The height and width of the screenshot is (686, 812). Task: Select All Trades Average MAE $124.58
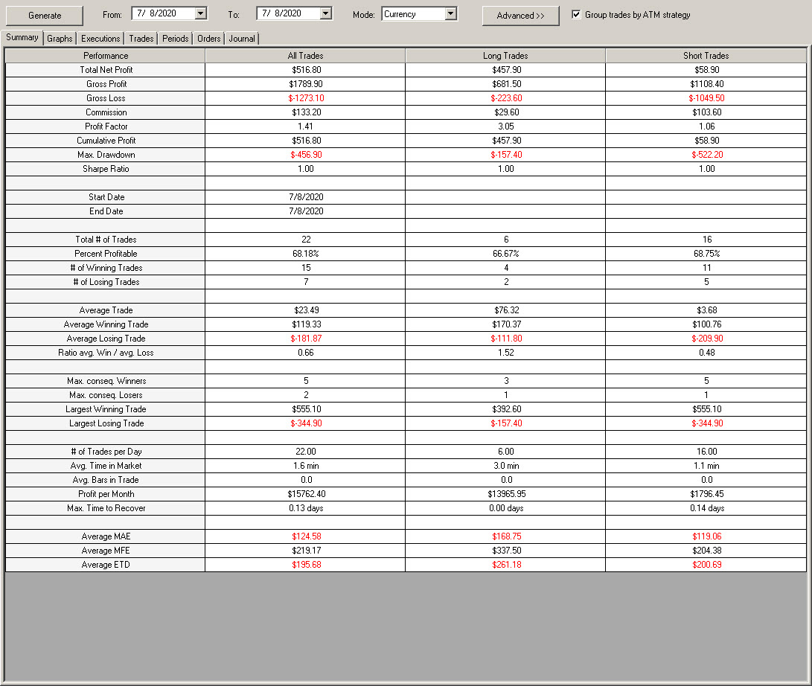click(306, 537)
